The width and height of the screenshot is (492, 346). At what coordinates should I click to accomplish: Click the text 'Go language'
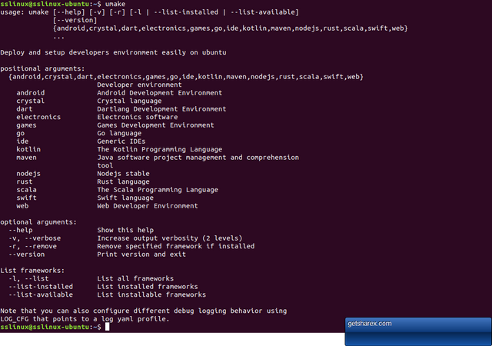[x=119, y=134]
